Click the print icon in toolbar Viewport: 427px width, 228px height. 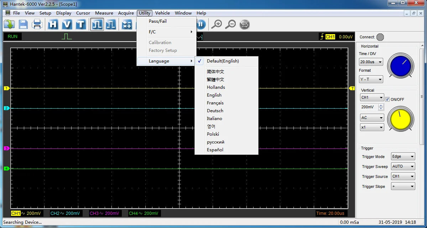point(37,25)
